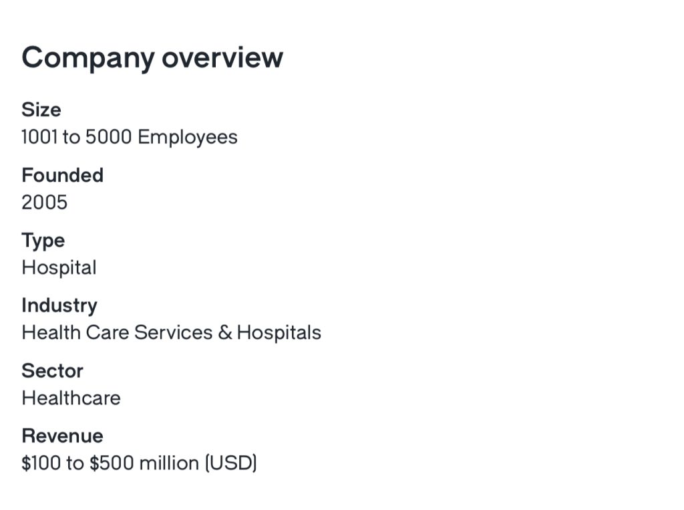The image size is (684, 510).
Task: Select the Founded label
Action: tap(62, 175)
